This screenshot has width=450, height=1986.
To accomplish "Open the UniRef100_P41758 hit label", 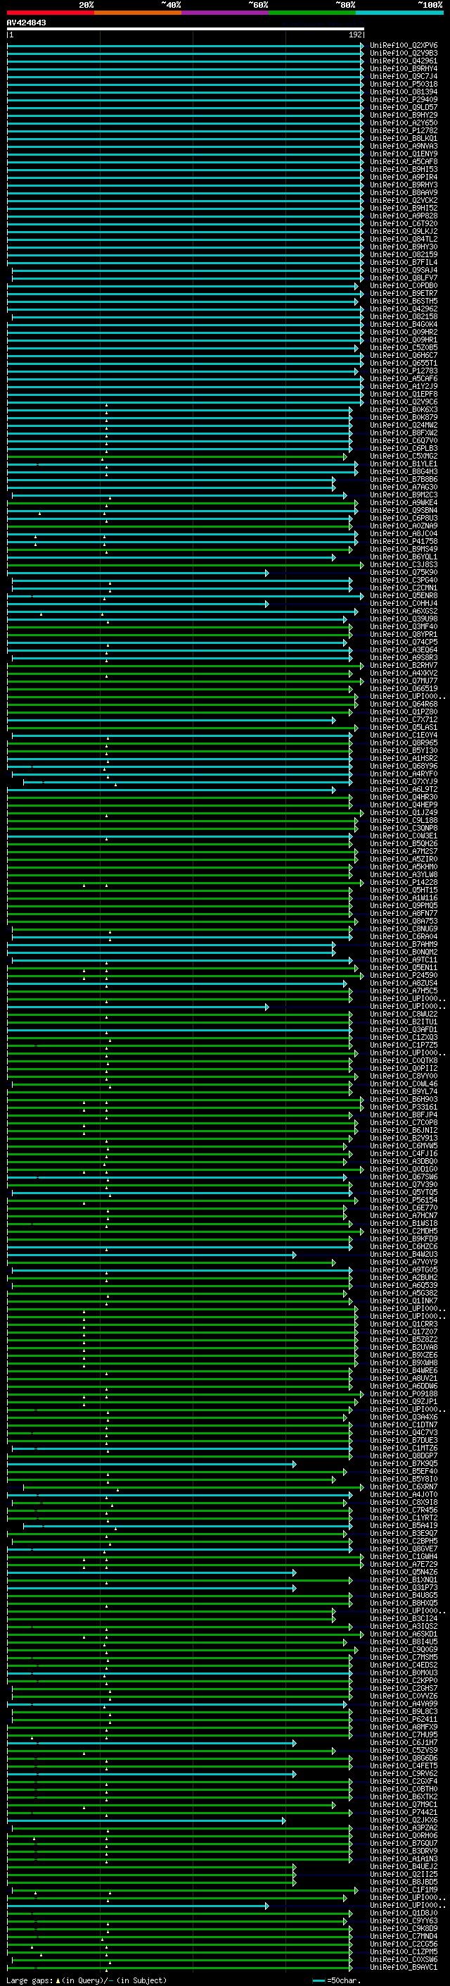I will point(403,541).
